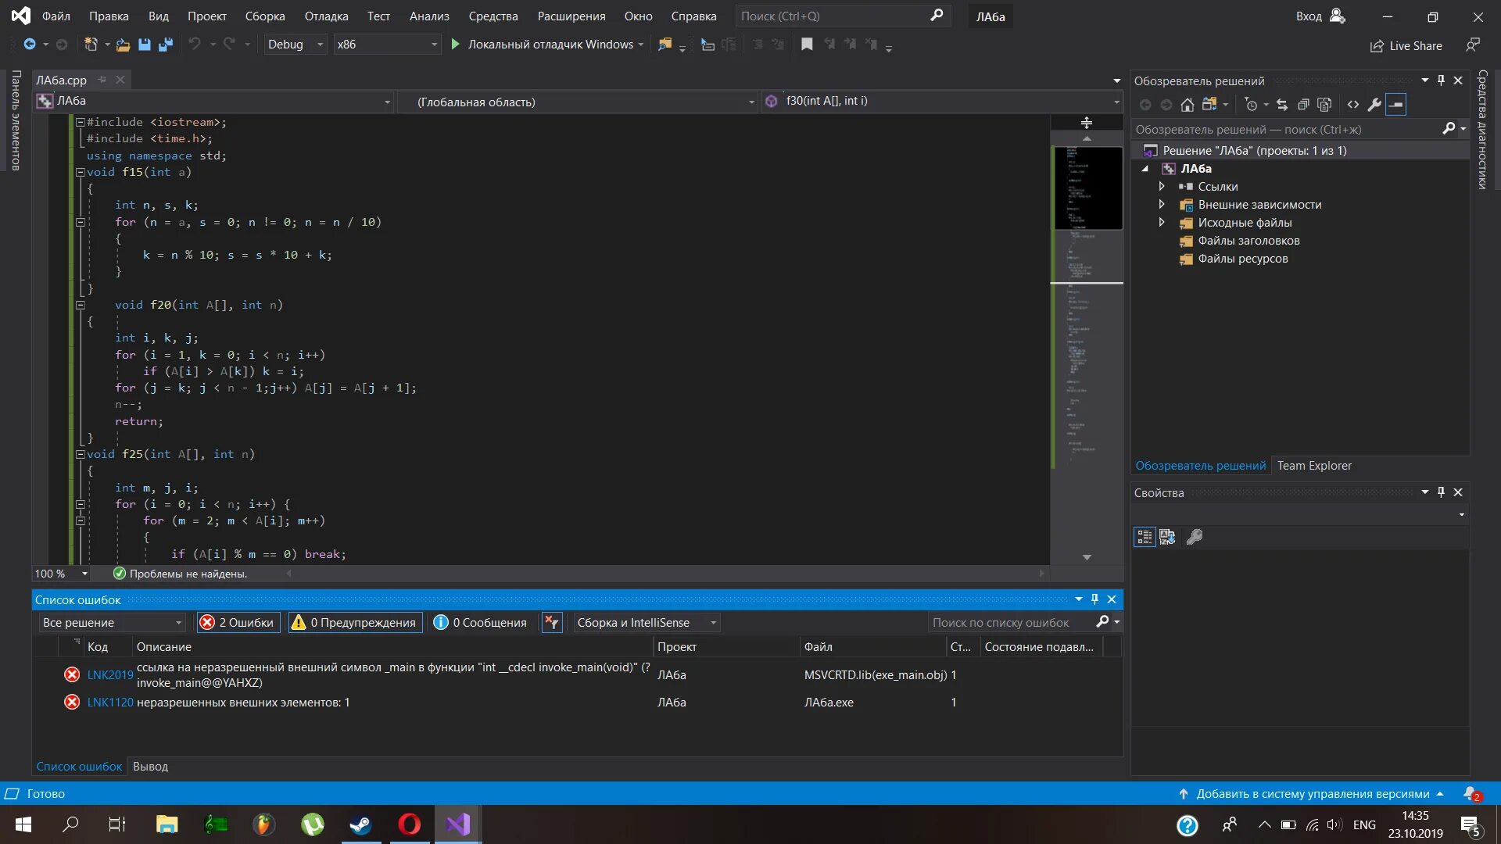Expand the Ссылки tree node
This screenshot has height=844, width=1501.
coord(1161,187)
